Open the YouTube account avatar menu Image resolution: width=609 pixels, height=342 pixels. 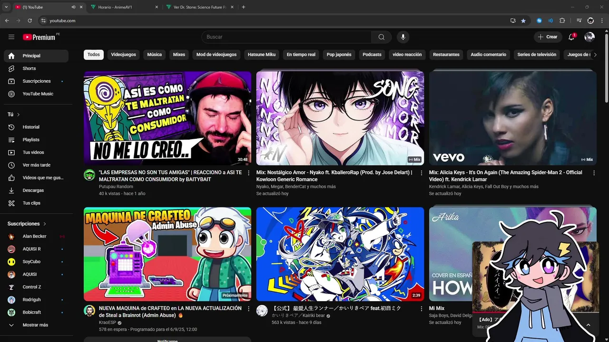589,37
